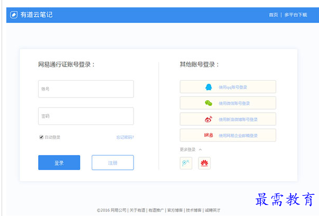Click the Sina Weibo logo icon
The height and width of the screenshot is (216, 319).
(208, 119)
